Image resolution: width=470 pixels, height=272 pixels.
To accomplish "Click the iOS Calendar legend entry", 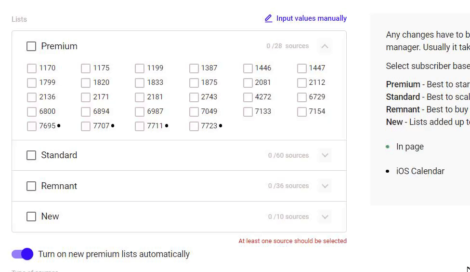I will (x=420, y=171).
